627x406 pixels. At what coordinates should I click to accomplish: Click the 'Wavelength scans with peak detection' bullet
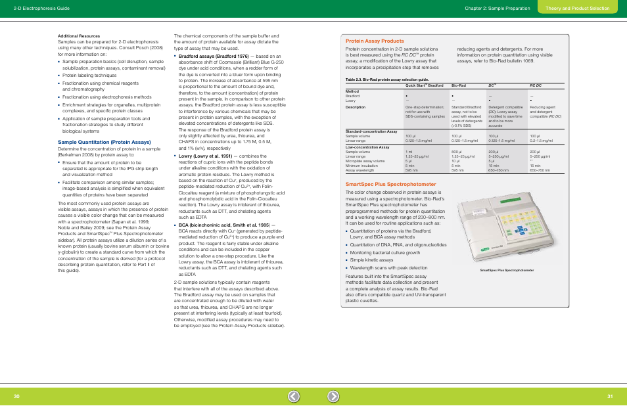pos(388,268)
